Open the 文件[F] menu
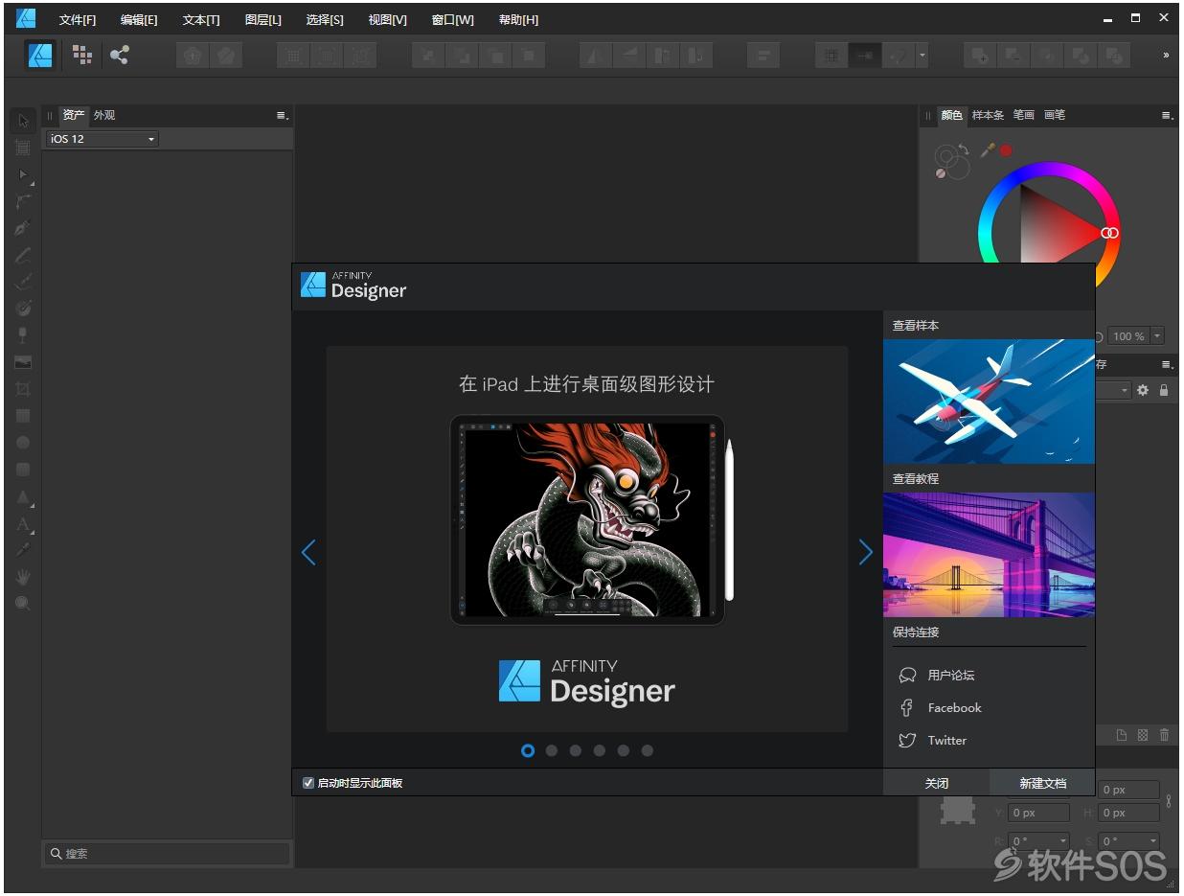This screenshot has height=896, width=1184. coord(78,20)
